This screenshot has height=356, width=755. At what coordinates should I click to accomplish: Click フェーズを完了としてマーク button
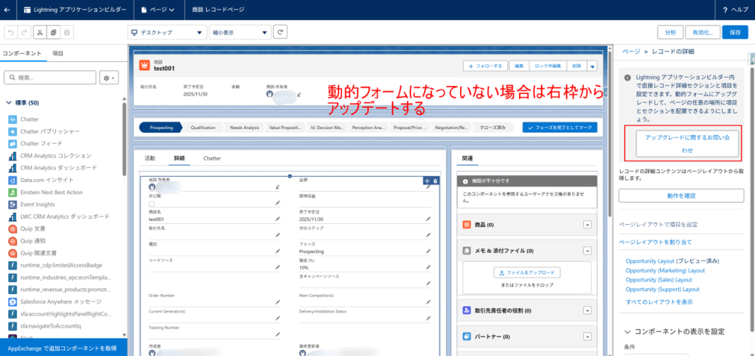[x=560, y=128]
